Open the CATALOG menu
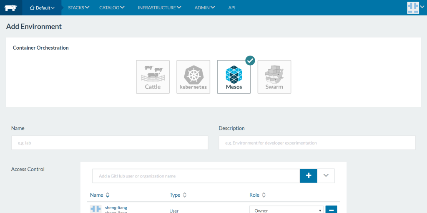 [x=112, y=8]
